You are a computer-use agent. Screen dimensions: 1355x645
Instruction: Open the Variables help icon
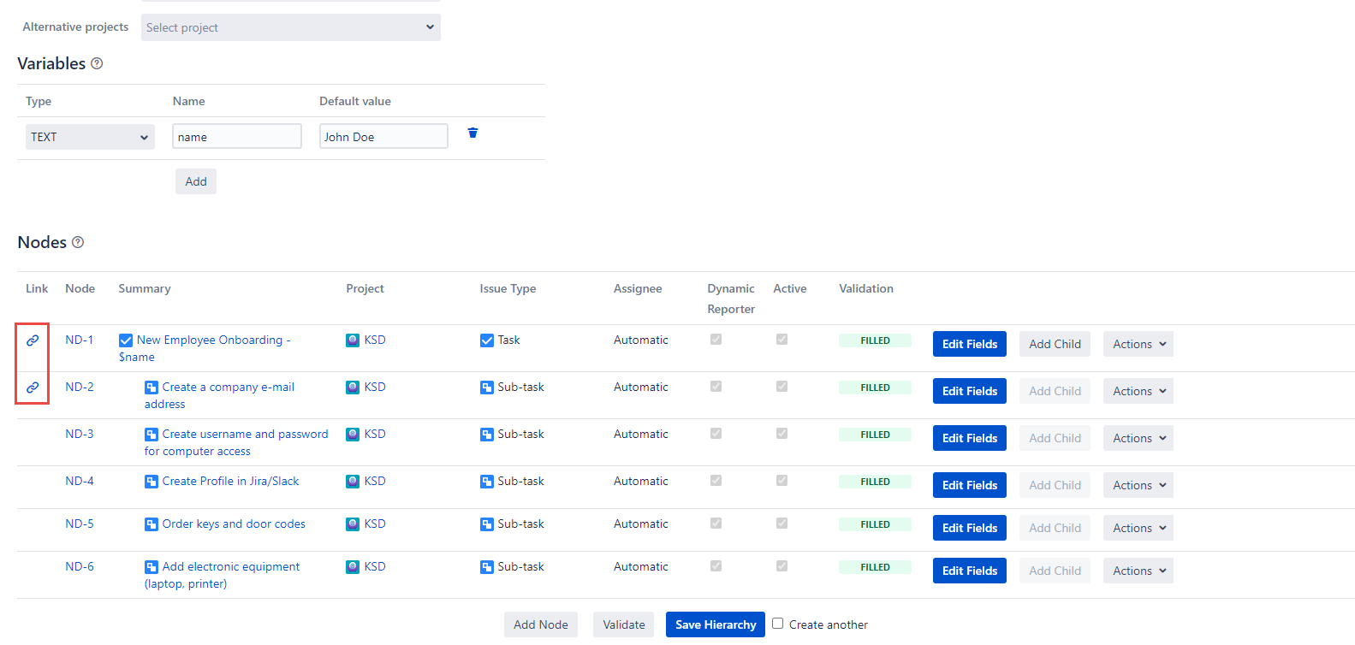click(x=97, y=63)
